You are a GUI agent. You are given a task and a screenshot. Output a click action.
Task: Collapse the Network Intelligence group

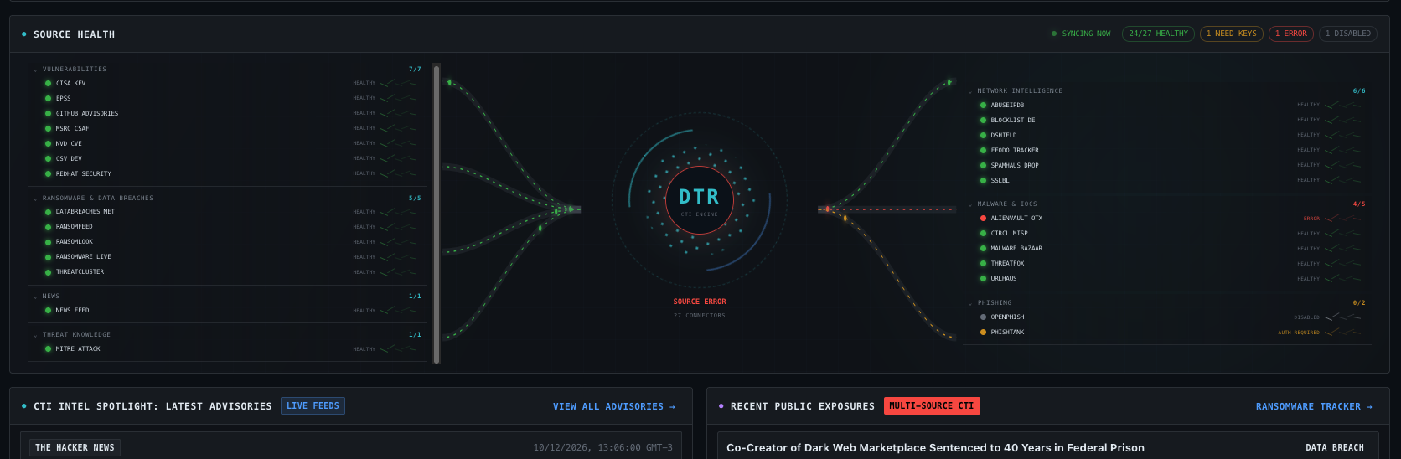point(970,91)
